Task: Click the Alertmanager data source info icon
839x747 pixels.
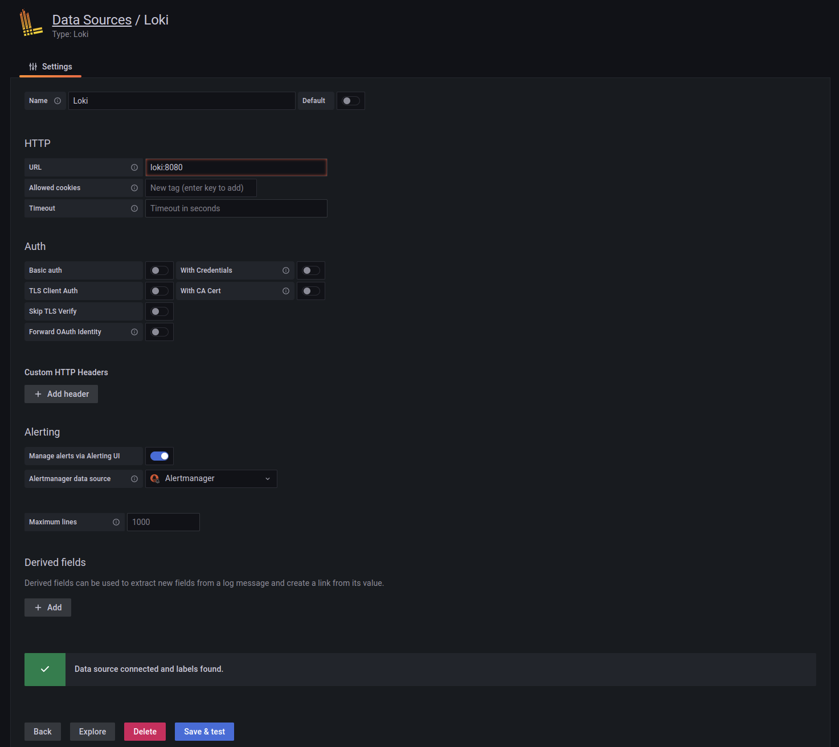Action: click(x=134, y=478)
